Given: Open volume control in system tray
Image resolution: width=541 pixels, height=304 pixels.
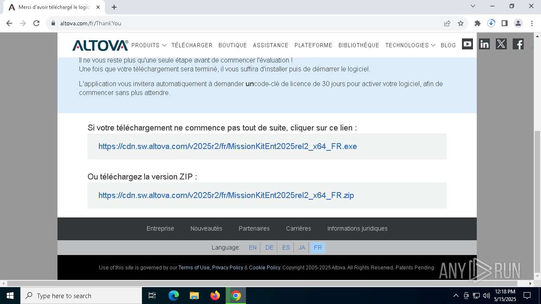Looking at the screenshot, I should (486, 296).
